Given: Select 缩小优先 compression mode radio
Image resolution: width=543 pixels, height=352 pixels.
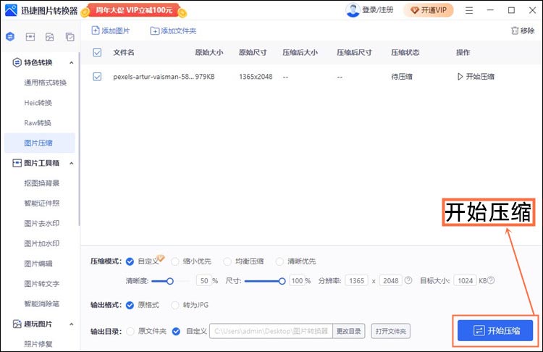Looking at the screenshot, I should point(175,261).
